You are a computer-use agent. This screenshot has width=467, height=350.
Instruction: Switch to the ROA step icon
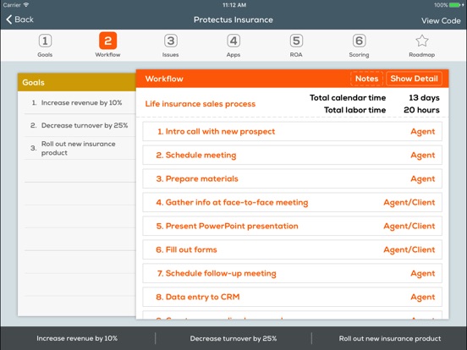click(296, 41)
